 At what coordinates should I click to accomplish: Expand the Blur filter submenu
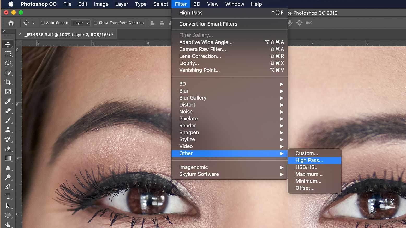[230, 91]
